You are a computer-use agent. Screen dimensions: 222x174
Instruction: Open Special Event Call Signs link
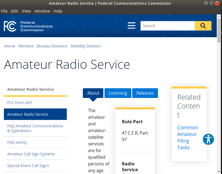pyautogui.click(x=28, y=166)
